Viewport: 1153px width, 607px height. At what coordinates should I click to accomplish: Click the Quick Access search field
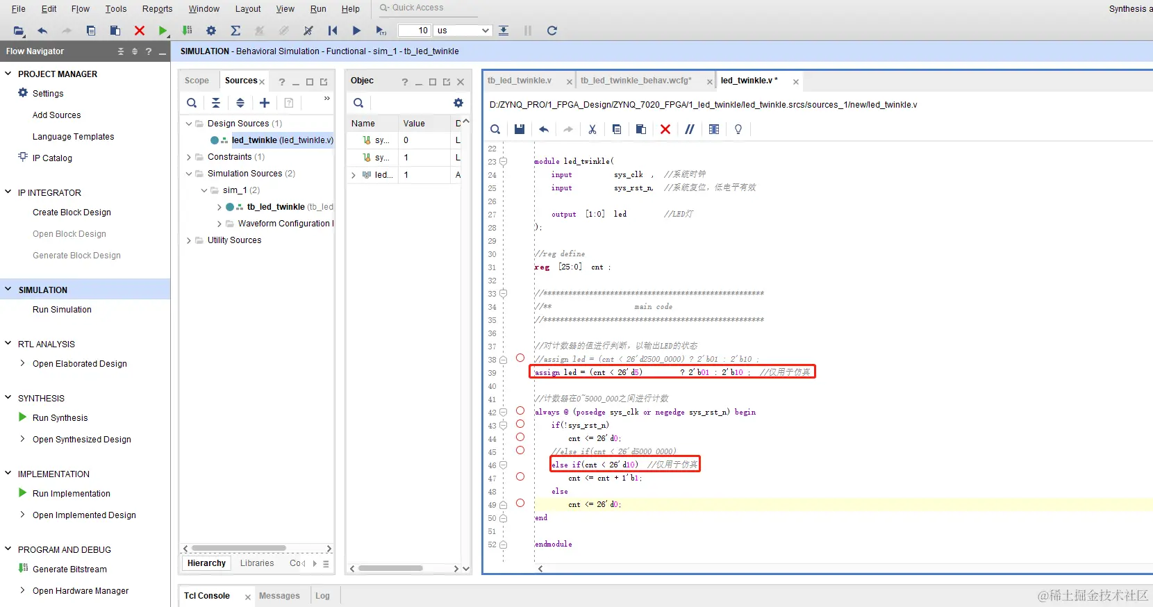(x=428, y=8)
